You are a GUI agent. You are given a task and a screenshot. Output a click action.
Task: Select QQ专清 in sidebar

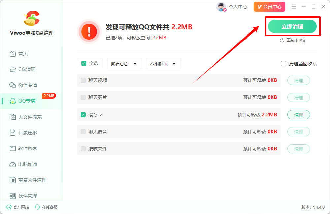point(31,101)
